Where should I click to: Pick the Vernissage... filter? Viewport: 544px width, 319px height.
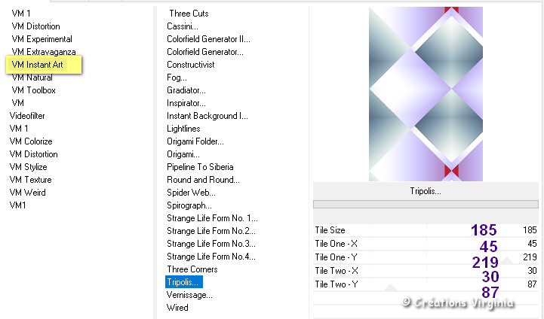tap(189, 295)
